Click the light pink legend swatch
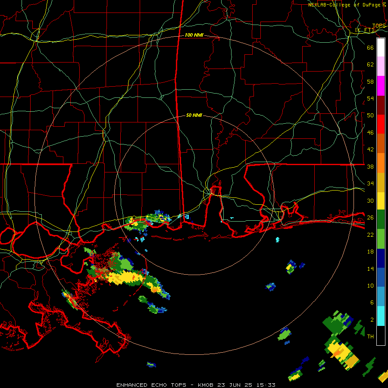Viewport: 388px width, 388px height. coord(381,66)
